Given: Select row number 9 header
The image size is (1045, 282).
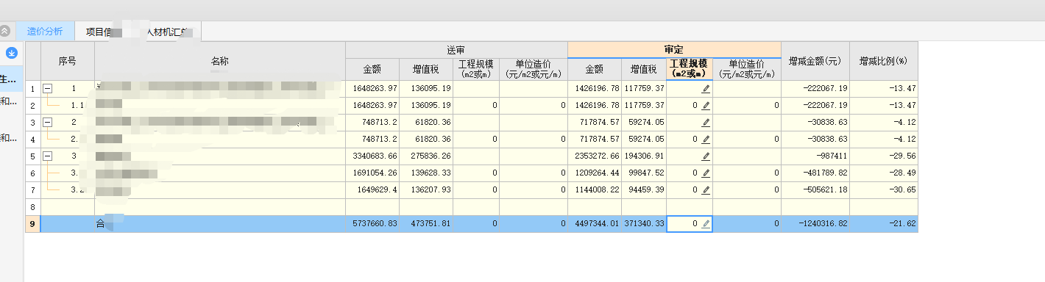Looking at the screenshot, I should (x=32, y=223).
